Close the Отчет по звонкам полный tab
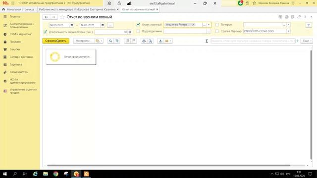The width and height of the screenshot is (317, 178). point(157,9)
